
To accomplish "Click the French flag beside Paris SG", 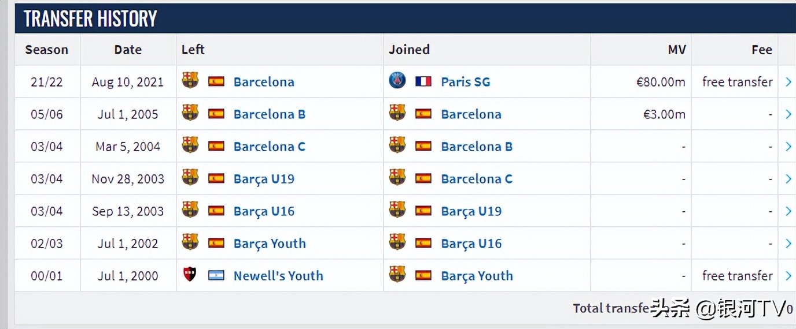I will (x=423, y=81).
